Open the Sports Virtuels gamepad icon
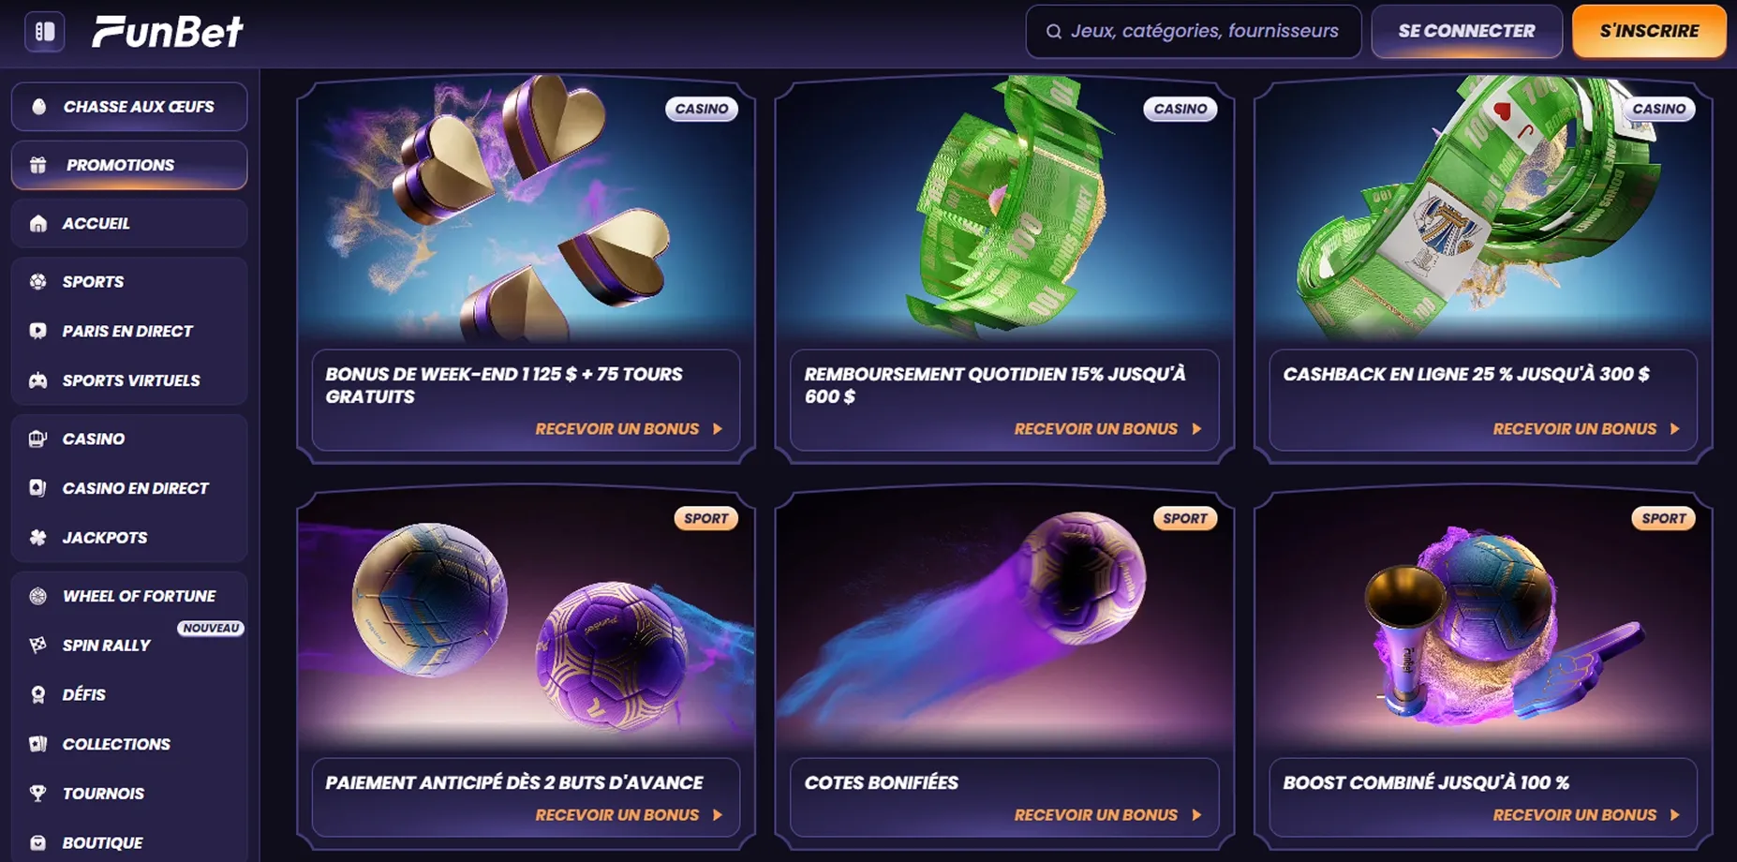The width and height of the screenshot is (1737, 862). [38, 380]
